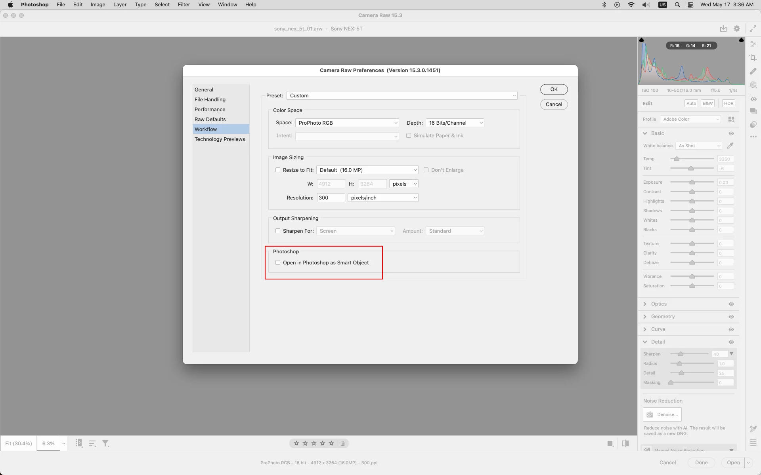Image resolution: width=761 pixels, height=475 pixels.
Task: Select the Crop tool in right toolbar
Action: pyautogui.click(x=753, y=58)
